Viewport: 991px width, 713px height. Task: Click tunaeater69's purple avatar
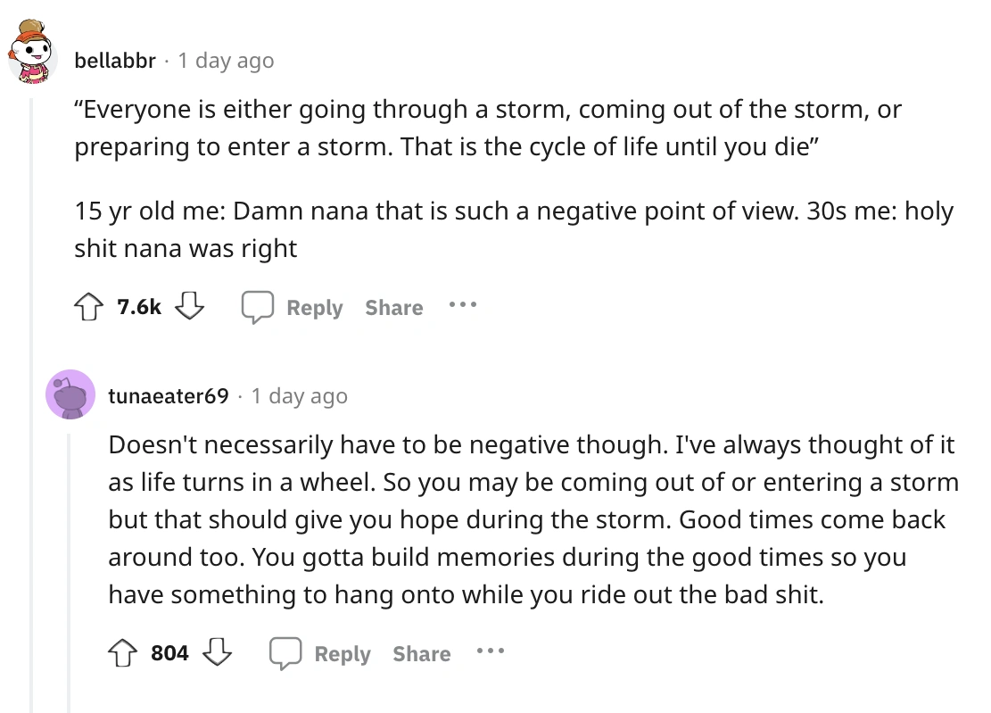(x=70, y=394)
